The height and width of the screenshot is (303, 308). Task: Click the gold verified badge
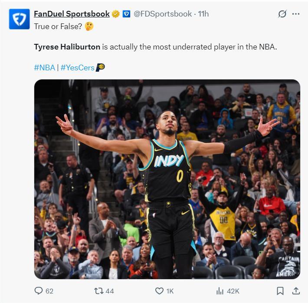[x=116, y=14]
